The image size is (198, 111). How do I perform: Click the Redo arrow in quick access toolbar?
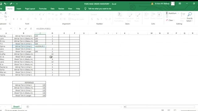pyautogui.click(x=11, y=4)
